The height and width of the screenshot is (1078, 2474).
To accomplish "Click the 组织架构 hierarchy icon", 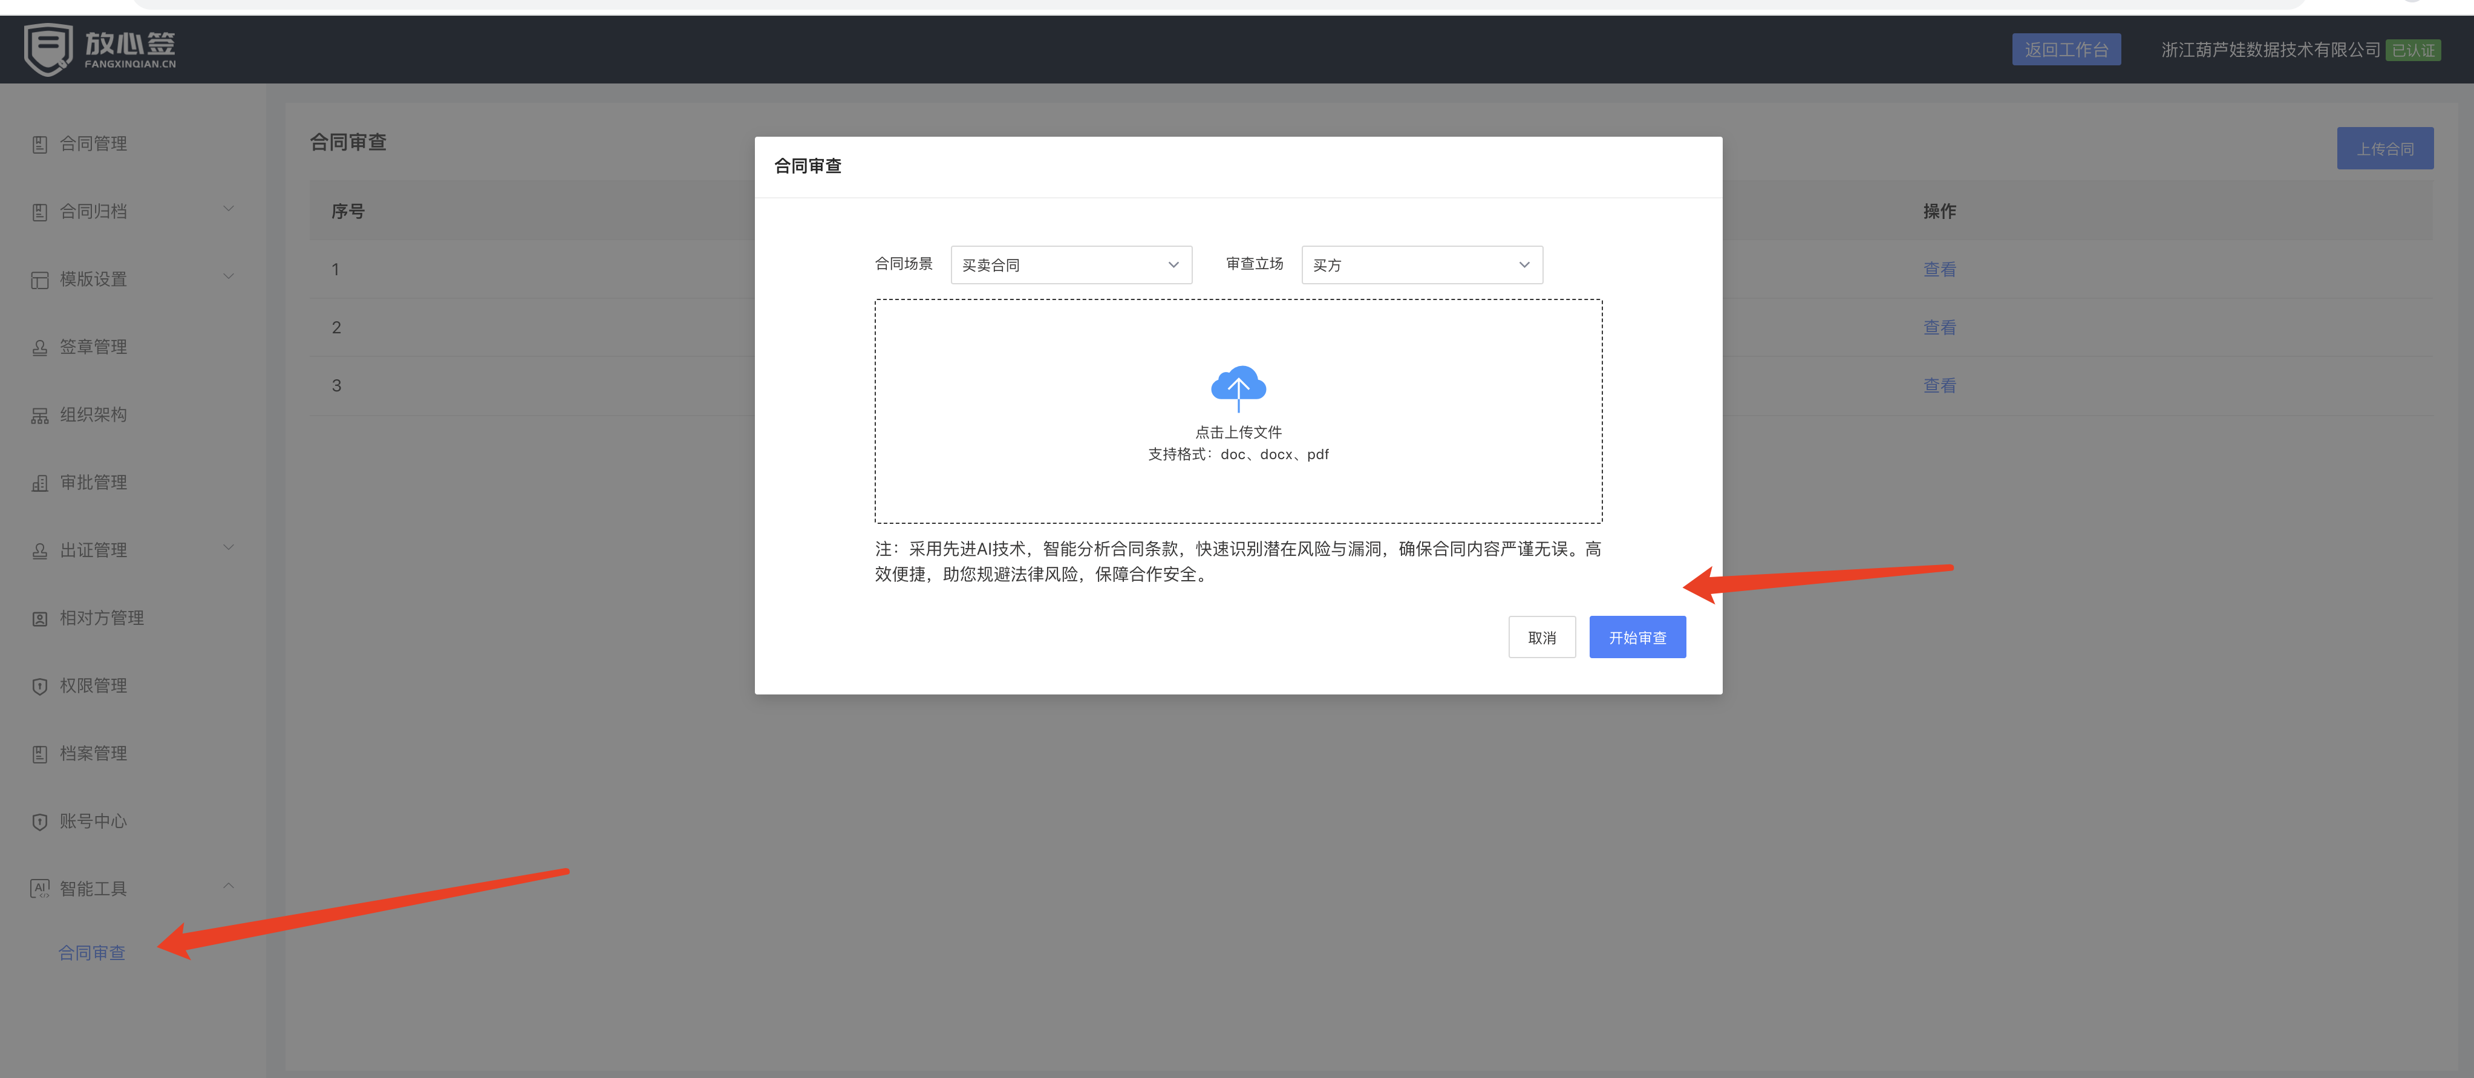I will pos(39,415).
